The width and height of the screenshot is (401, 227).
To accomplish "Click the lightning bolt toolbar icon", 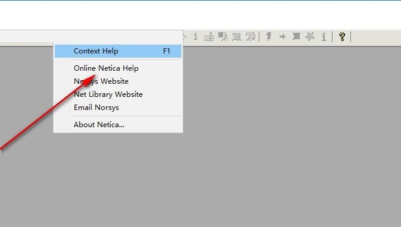I will click(269, 36).
